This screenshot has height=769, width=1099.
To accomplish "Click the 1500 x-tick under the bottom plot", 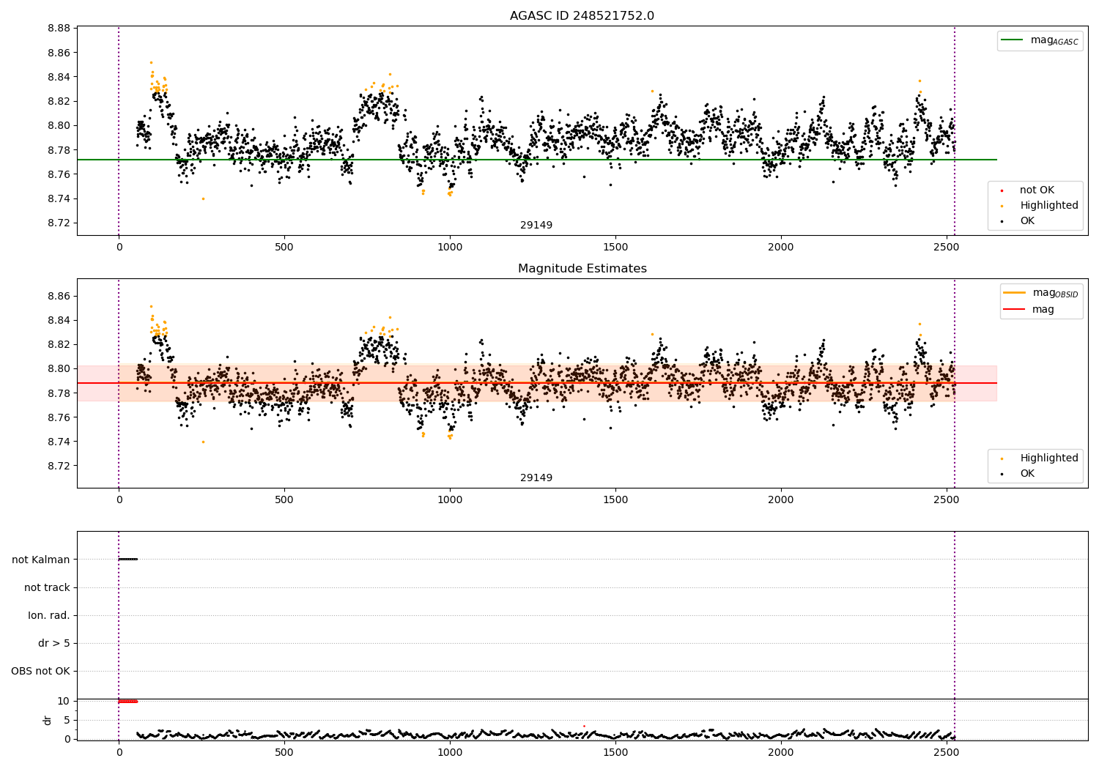I will (x=615, y=751).
